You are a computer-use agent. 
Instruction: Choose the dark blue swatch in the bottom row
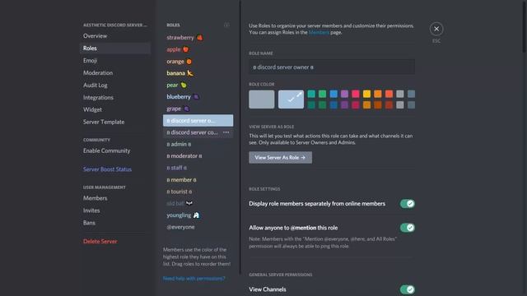click(333, 105)
